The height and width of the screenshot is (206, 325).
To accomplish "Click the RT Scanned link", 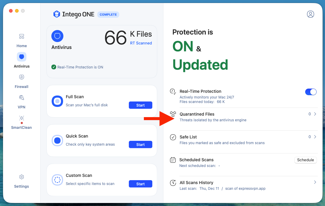I will 141,43.
